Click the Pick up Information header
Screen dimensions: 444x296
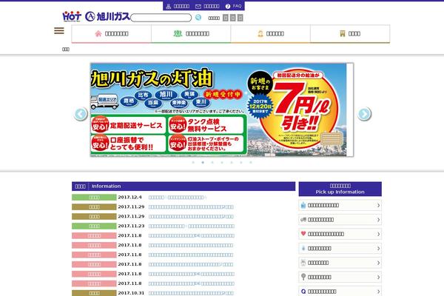click(340, 189)
